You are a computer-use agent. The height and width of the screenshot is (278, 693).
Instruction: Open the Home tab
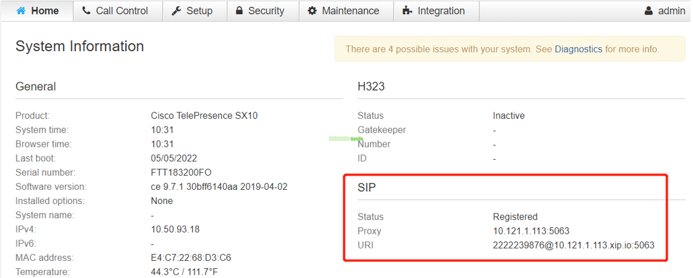(x=44, y=10)
